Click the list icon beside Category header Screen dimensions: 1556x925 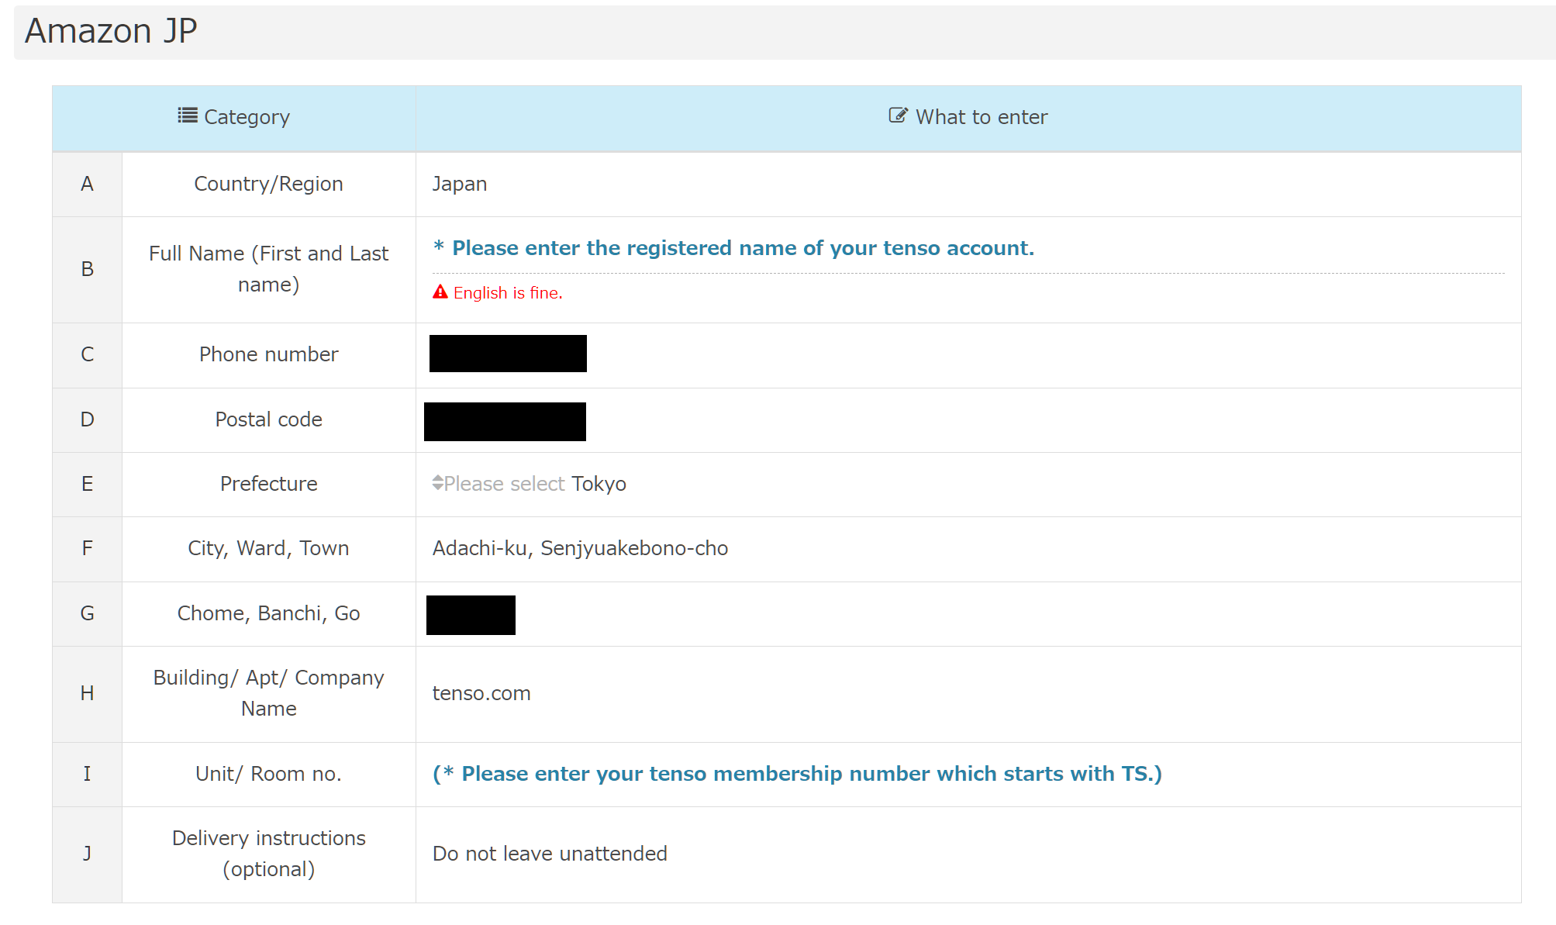pos(188,116)
